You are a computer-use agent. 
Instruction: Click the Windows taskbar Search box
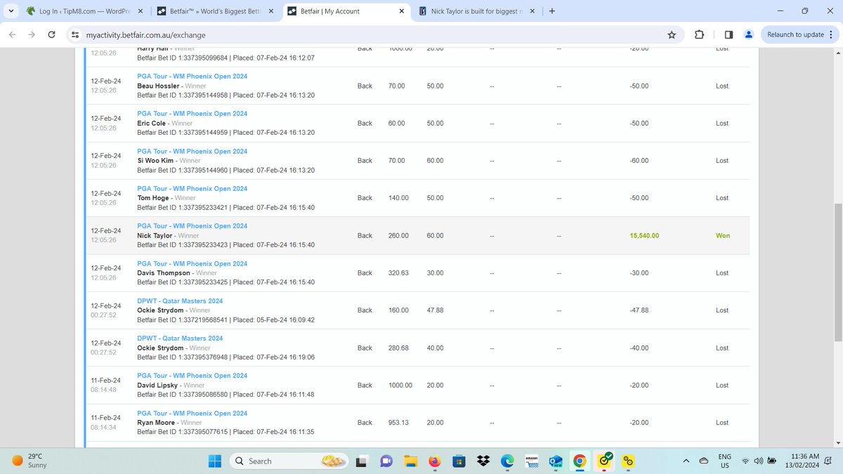click(289, 461)
